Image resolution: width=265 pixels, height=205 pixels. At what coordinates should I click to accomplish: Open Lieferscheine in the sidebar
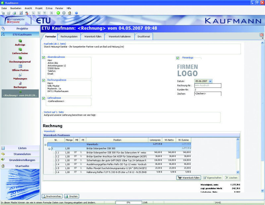(20, 51)
